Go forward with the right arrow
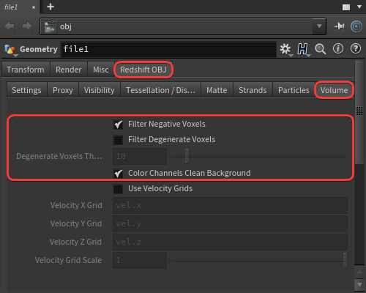This screenshot has width=366, height=293. pyautogui.click(x=27, y=26)
